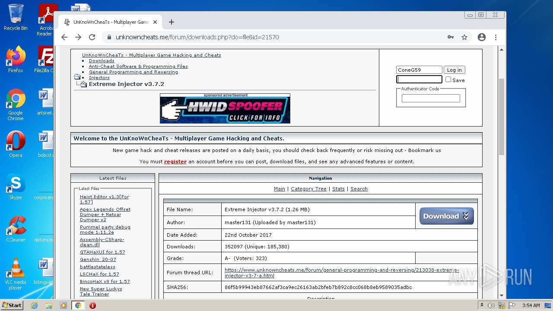Screen dimensions: 553x311
Task: Switch to Chrome in the taskbar
Action: [78, 305]
